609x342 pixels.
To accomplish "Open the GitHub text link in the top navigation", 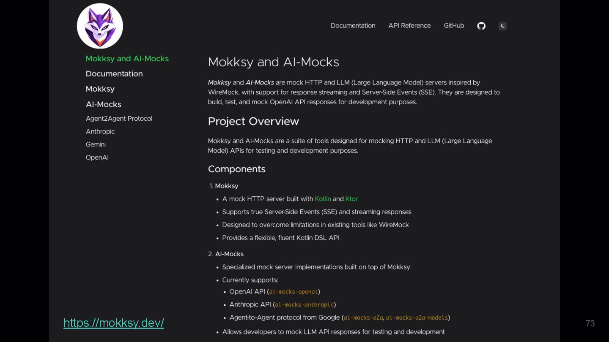I will pos(454,26).
